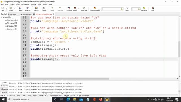Open the Windows Start menu
This screenshot has height=102, width=181.
point(3,99)
